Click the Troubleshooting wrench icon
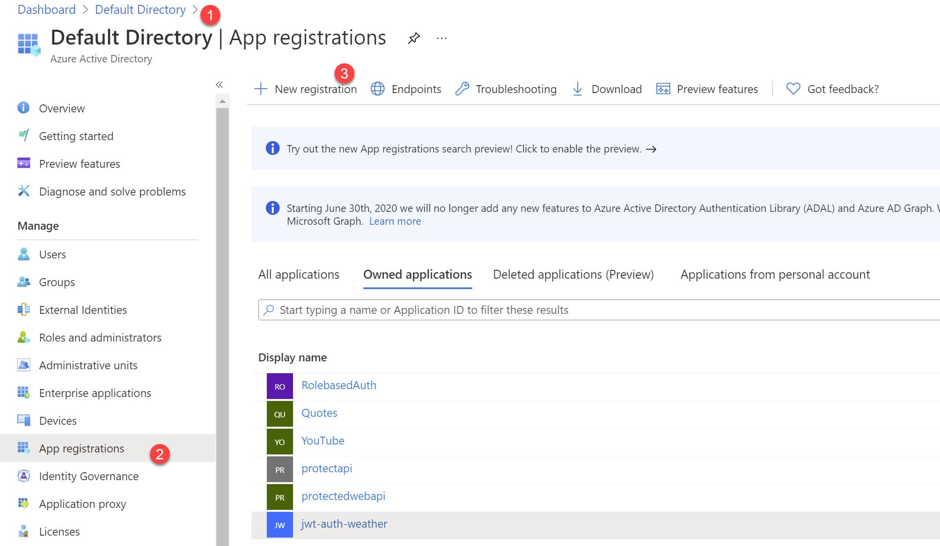940x546 pixels. 462,89
